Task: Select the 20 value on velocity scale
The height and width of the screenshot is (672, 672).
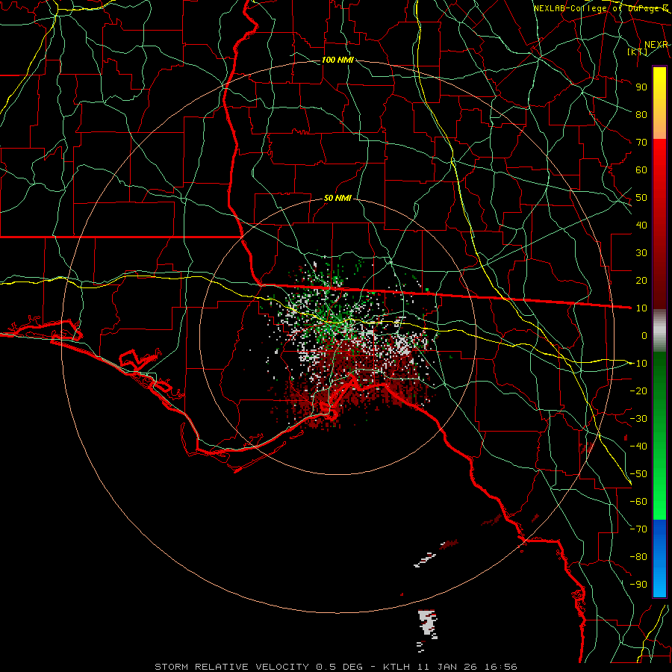Action: 641,280
